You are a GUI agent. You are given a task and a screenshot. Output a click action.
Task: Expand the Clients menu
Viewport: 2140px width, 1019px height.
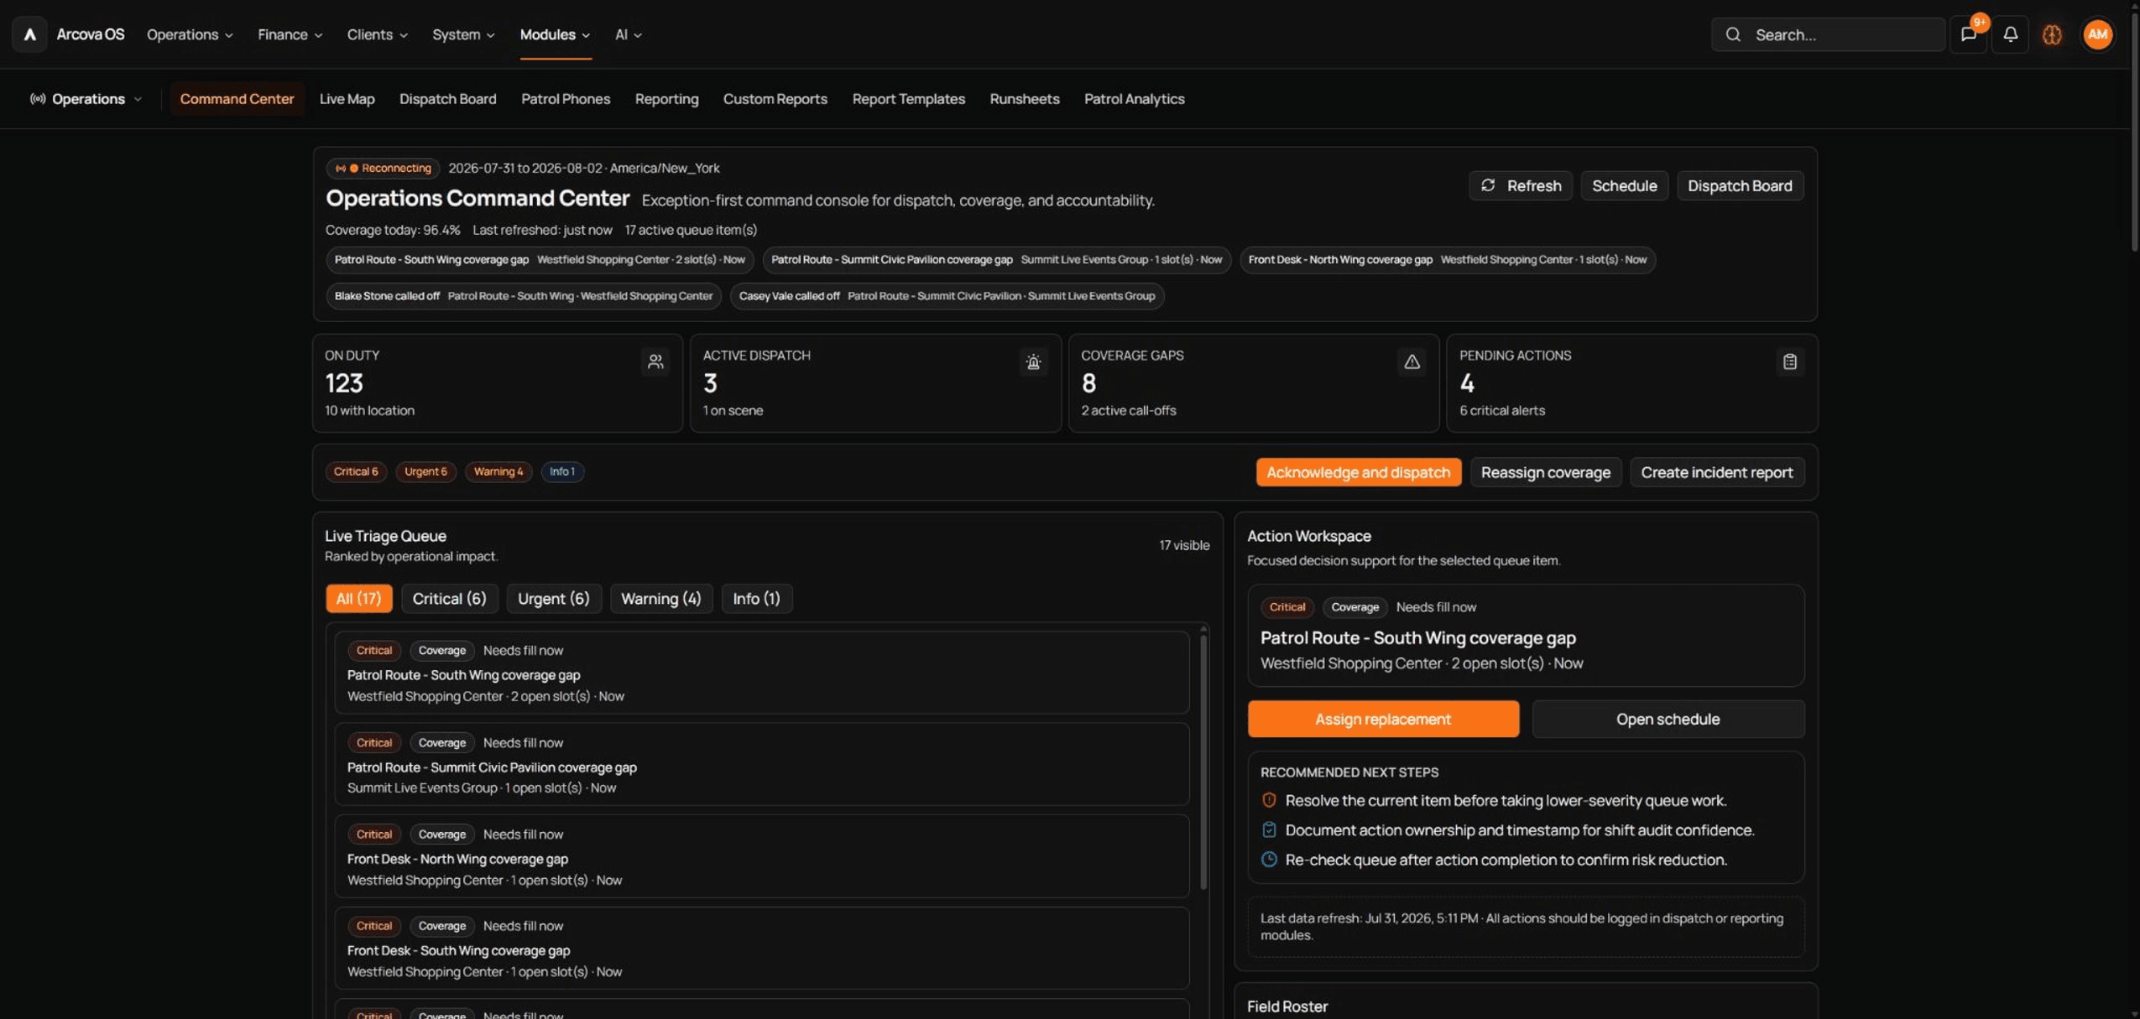(377, 34)
